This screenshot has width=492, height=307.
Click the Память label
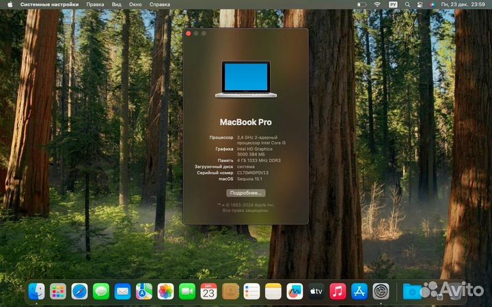(x=225, y=160)
